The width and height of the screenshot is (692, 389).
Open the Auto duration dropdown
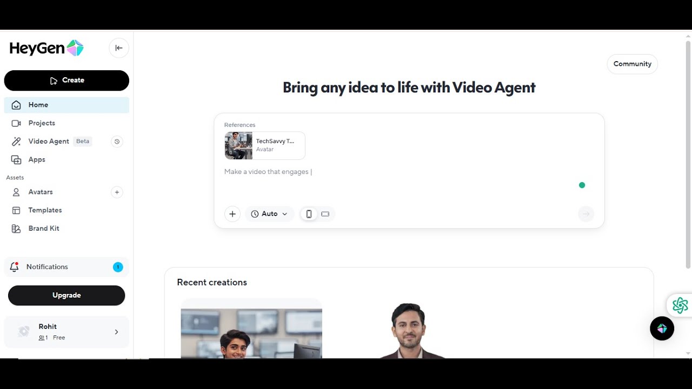point(269,214)
